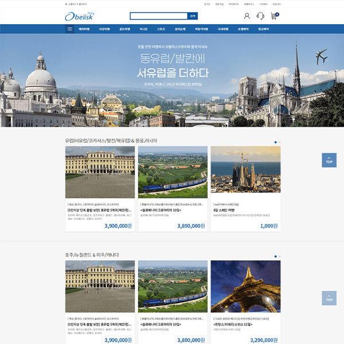The height and width of the screenshot is (344, 344).
Task: Click the 유럽(서유럽/코카서스/발칸/북유럽) & 몽골,러시아 heading
Action: (x=111, y=140)
